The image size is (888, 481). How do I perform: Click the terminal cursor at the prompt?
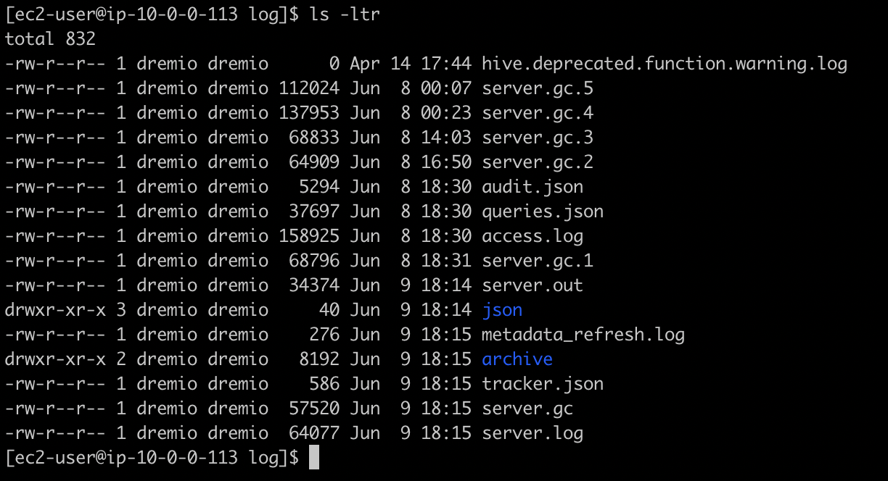313,458
